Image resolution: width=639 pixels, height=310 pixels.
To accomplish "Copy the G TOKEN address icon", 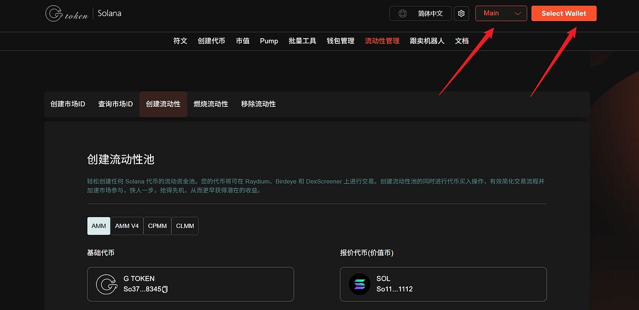I will (x=165, y=289).
